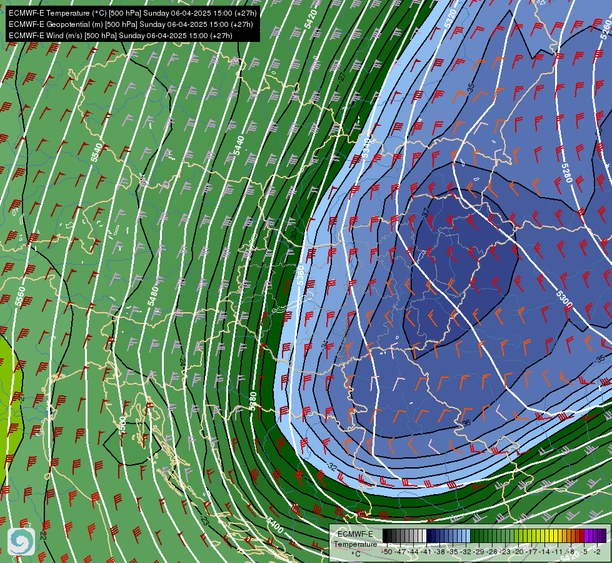Click the -47 legend tick label
This screenshot has width=612, height=563.
(401, 552)
